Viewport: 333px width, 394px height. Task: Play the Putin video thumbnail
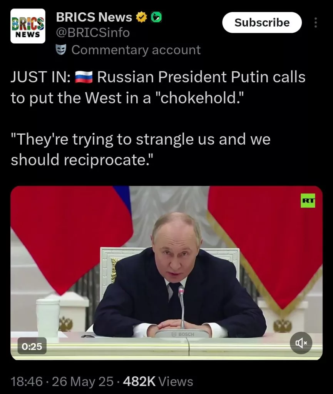tap(166, 273)
